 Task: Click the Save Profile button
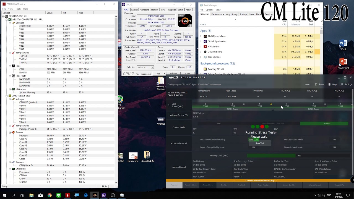[263, 185]
